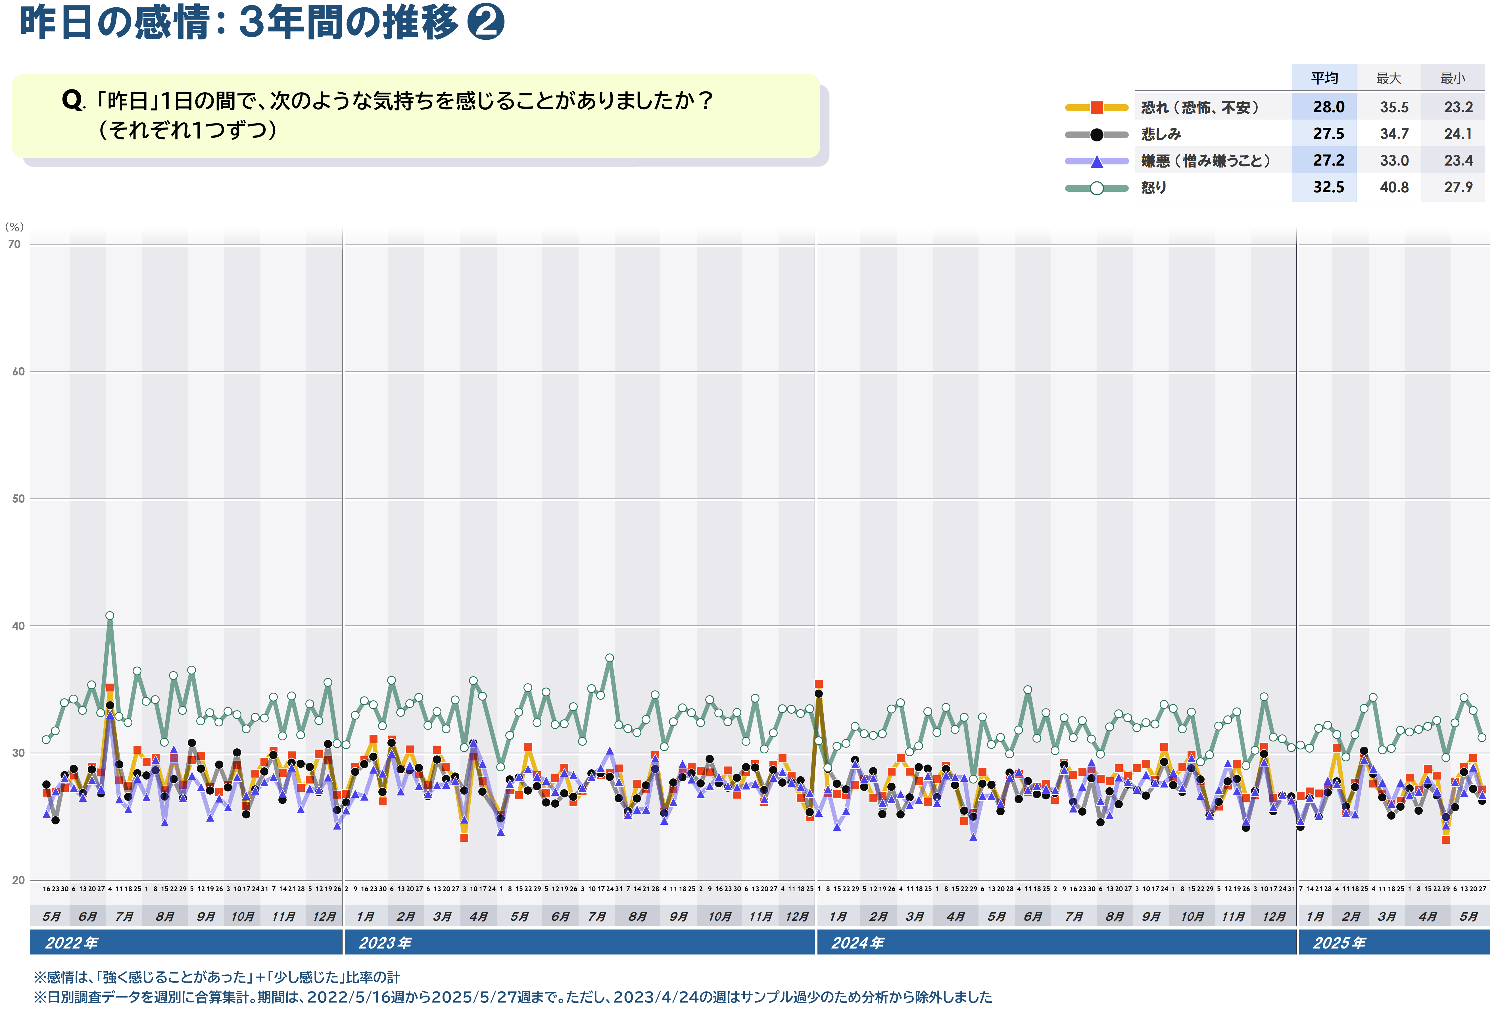
Task: Click the (それぞれ1つずつ) question subtext
Action: click(188, 130)
